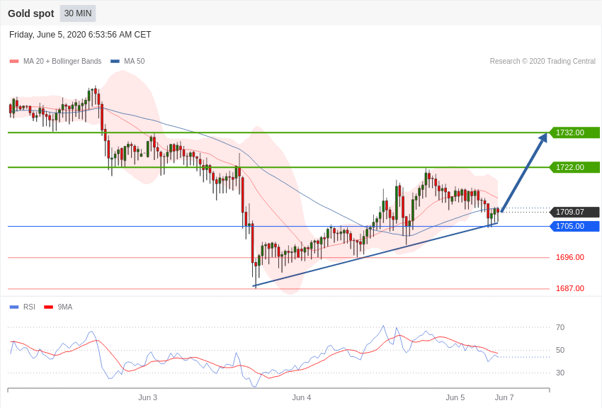Click the RSI 30 level label
Screen dimensions: 602x408
tap(560, 373)
